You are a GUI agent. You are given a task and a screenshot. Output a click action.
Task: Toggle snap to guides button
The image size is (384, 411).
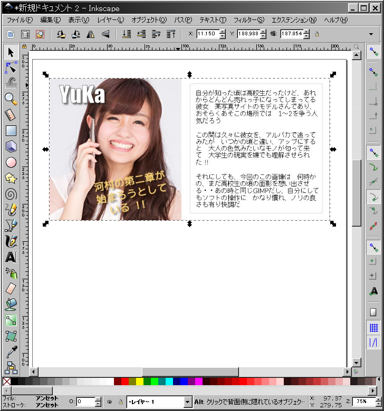373,342
